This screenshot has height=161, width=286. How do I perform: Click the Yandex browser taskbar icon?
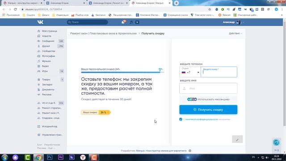pos(83,157)
